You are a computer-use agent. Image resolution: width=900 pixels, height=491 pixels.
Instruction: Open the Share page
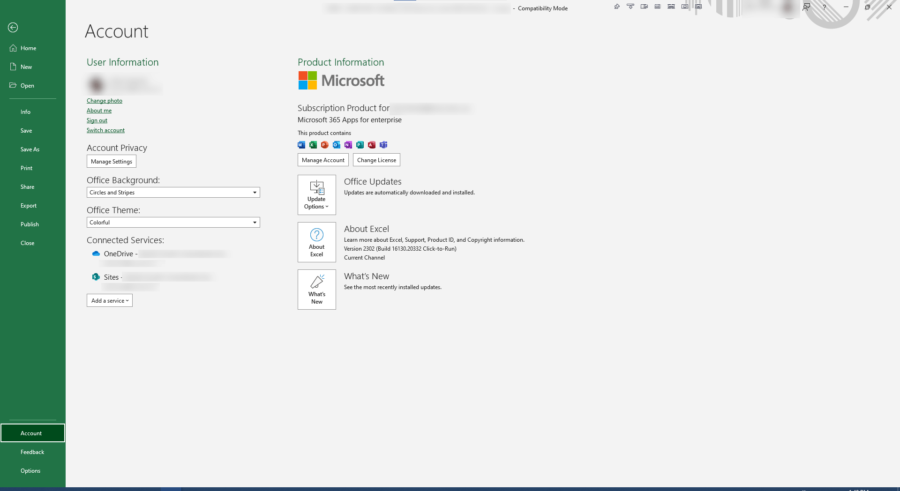(x=33, y=187)
